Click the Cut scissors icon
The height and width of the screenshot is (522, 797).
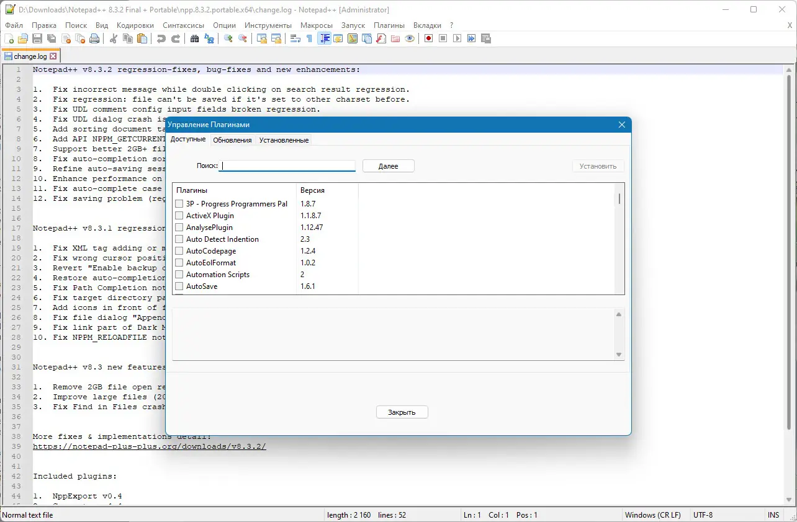click(114, 38)
